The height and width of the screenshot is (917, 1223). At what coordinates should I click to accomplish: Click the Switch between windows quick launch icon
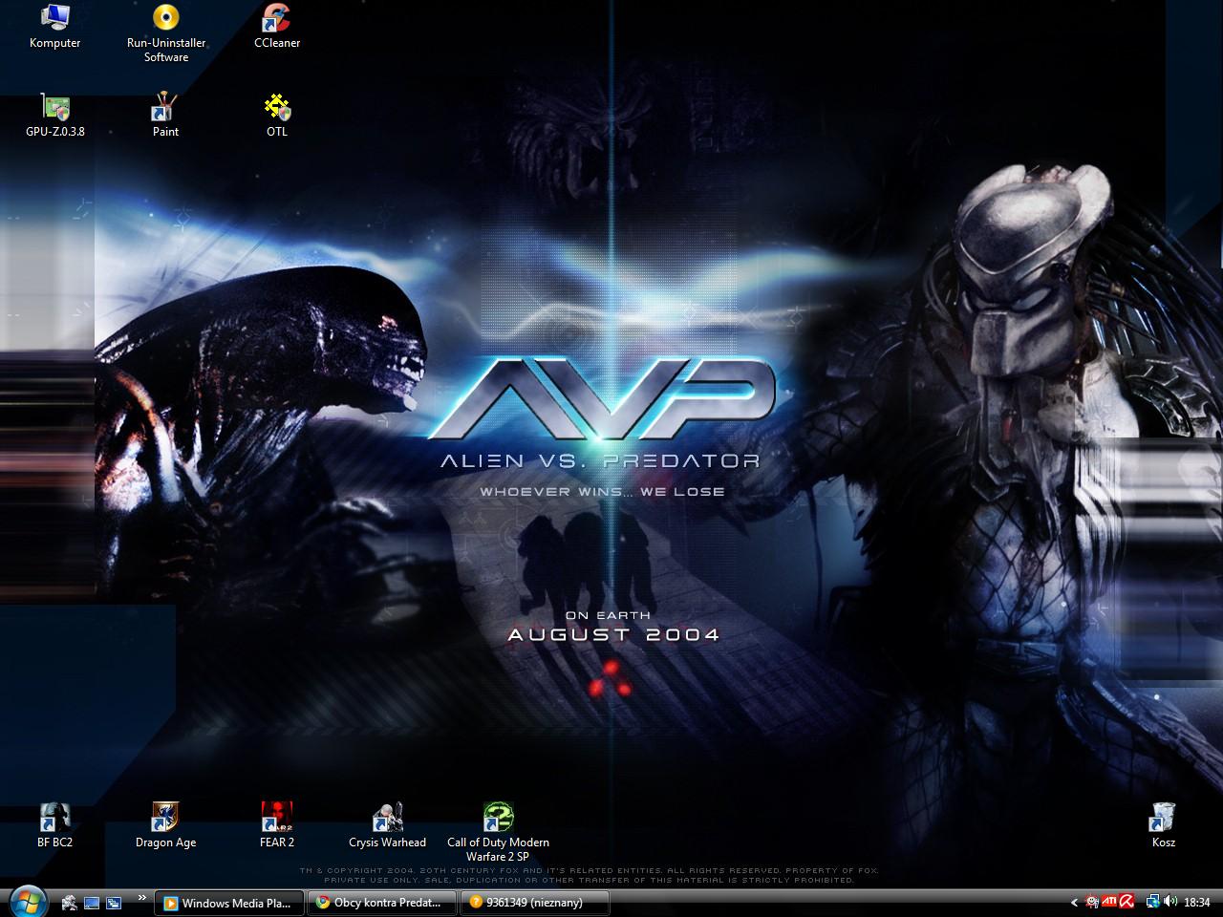(114, 902)
